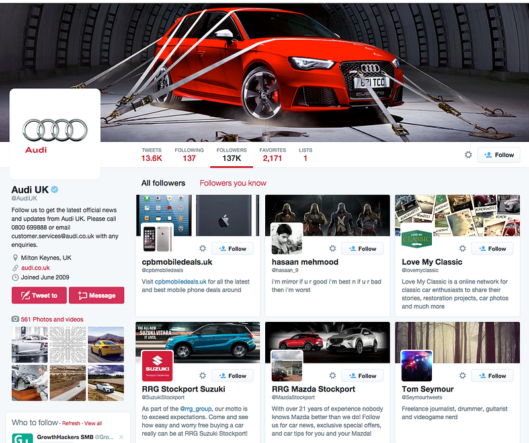Screen dimensions: 529x443
Task: Open gear options for Love My Classic
Action: coord(462,248)
